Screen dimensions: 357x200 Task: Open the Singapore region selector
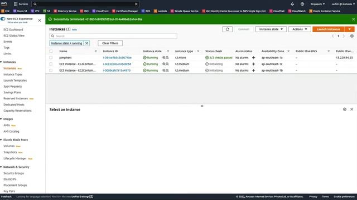click(317, 4)
